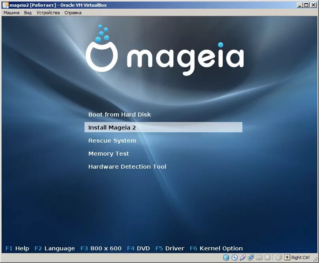Click the VirtualBox window title icon

click(5, 5)
